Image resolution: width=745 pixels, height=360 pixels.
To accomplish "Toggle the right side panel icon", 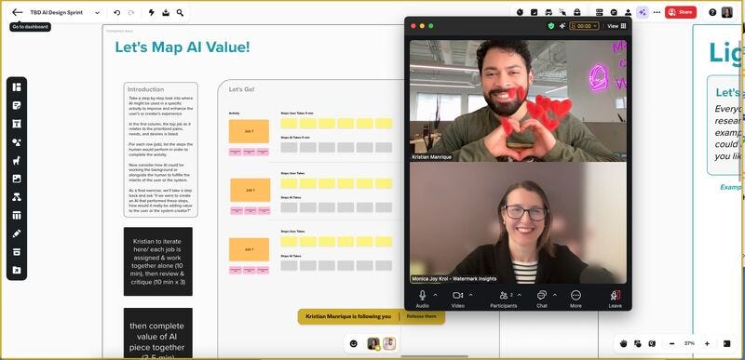I will (x=727, y=344).
